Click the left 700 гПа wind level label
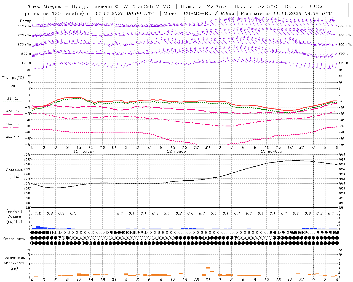 click(24, 35)
